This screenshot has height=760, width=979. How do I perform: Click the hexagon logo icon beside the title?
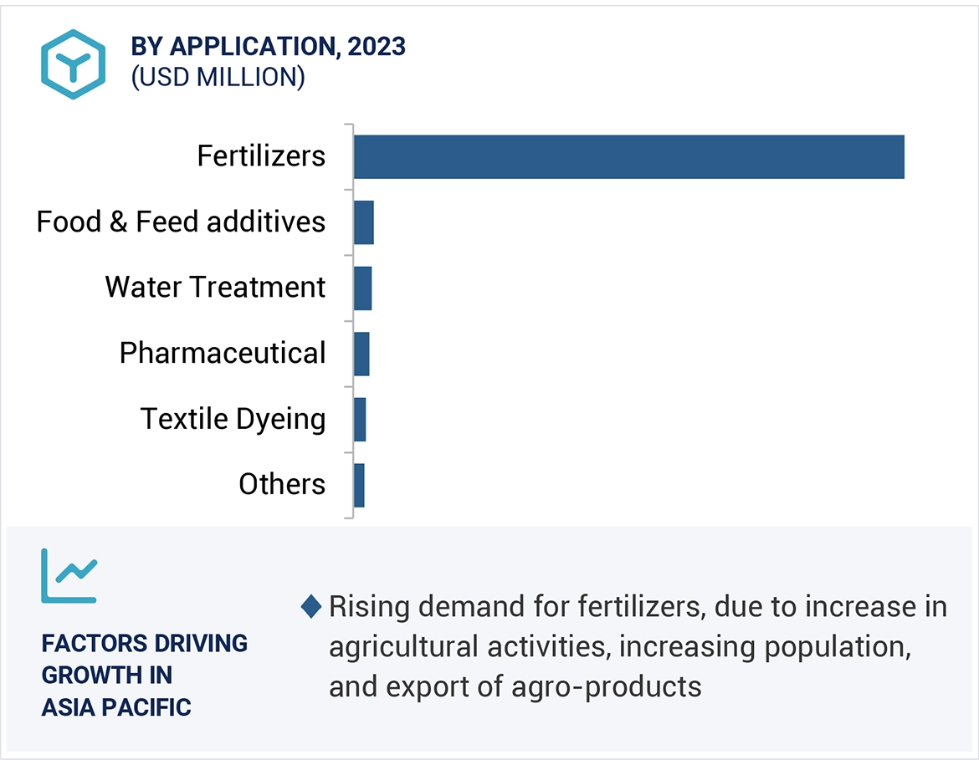tap(73, 64)
